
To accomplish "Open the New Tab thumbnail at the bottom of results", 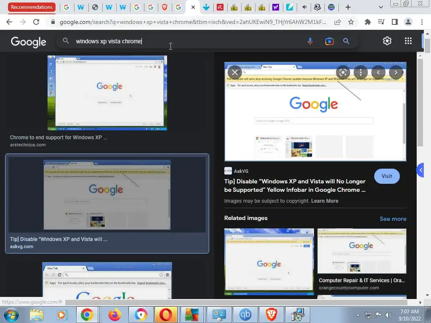I will 107,281.
